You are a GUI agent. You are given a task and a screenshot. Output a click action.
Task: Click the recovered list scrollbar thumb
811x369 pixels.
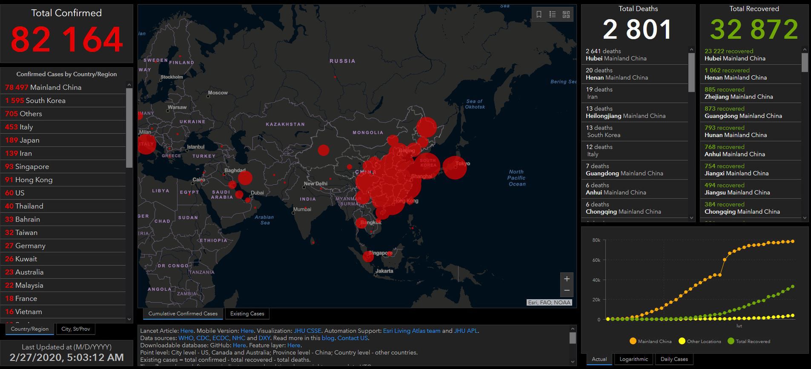click(805, 62)
